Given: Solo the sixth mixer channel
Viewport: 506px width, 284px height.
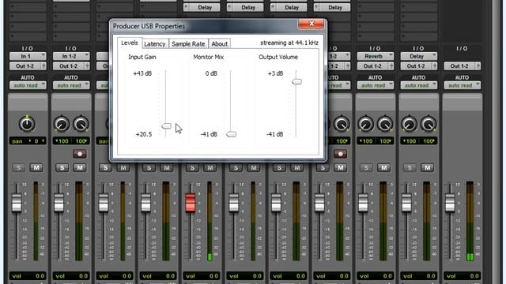Looking at the screenshot, I should pos(236,168).
